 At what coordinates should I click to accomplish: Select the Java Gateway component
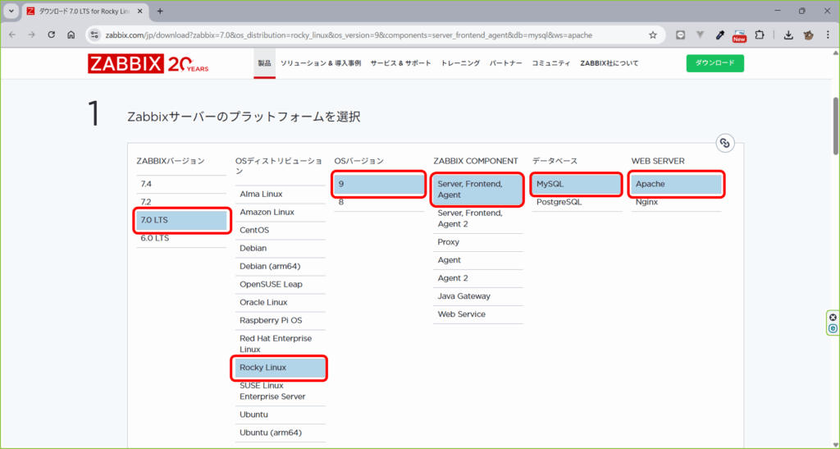[x=478, y=296]
